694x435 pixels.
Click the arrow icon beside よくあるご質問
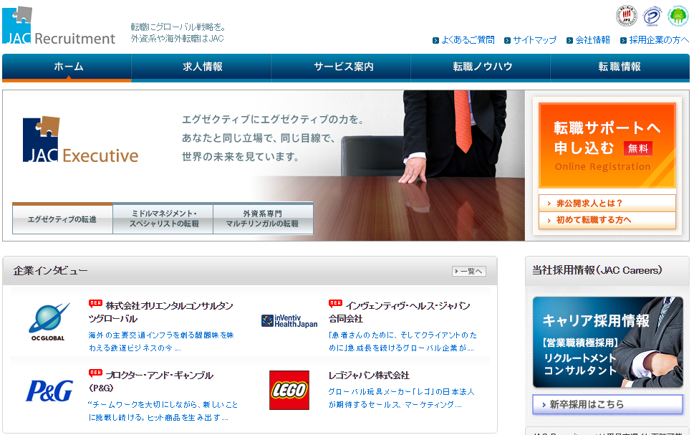pos(435,40)
